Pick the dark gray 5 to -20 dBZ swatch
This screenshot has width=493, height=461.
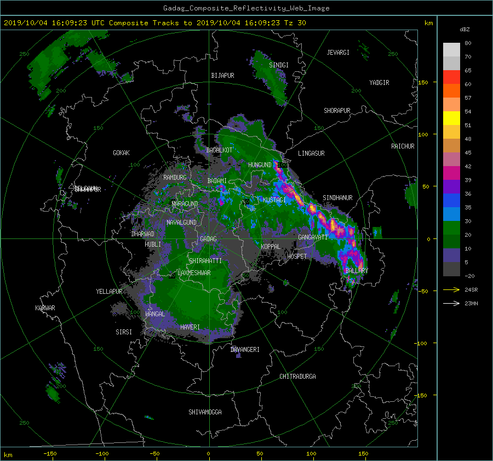[x=451, y=269]
